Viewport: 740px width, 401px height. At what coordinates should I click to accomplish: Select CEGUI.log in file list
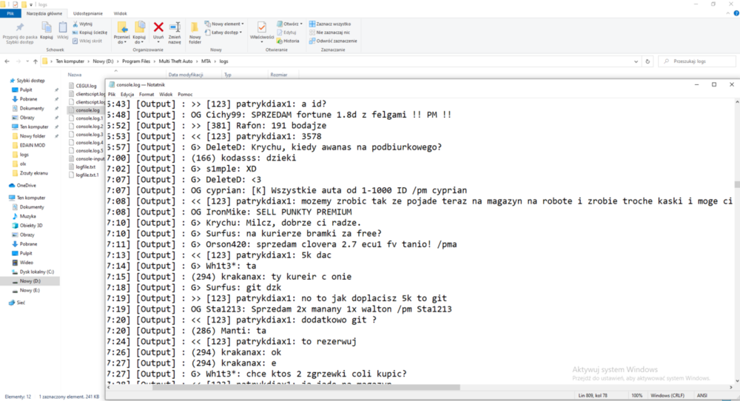pos(86,86)
